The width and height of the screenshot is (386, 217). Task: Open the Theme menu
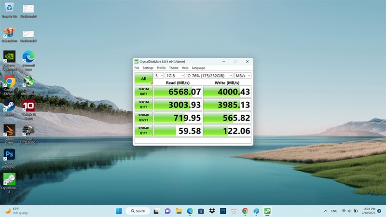pyautogui.click(x=174, y=68)
